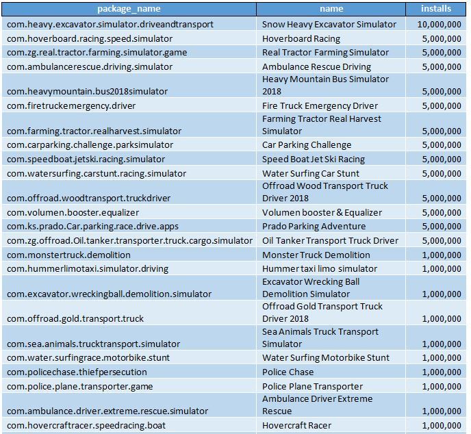471x434 pixels.
Task: Select the Police Chase name cell
Action: point(331,372)
